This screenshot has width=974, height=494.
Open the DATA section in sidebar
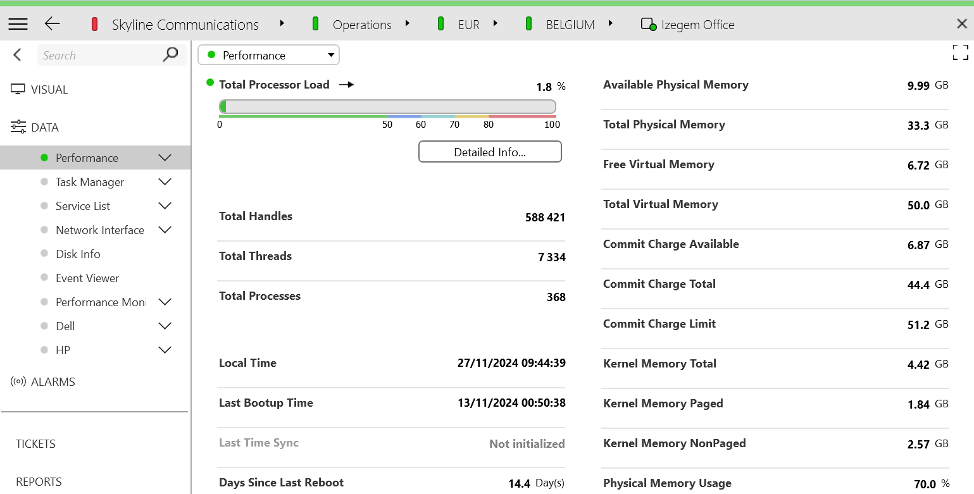point(44,128)
